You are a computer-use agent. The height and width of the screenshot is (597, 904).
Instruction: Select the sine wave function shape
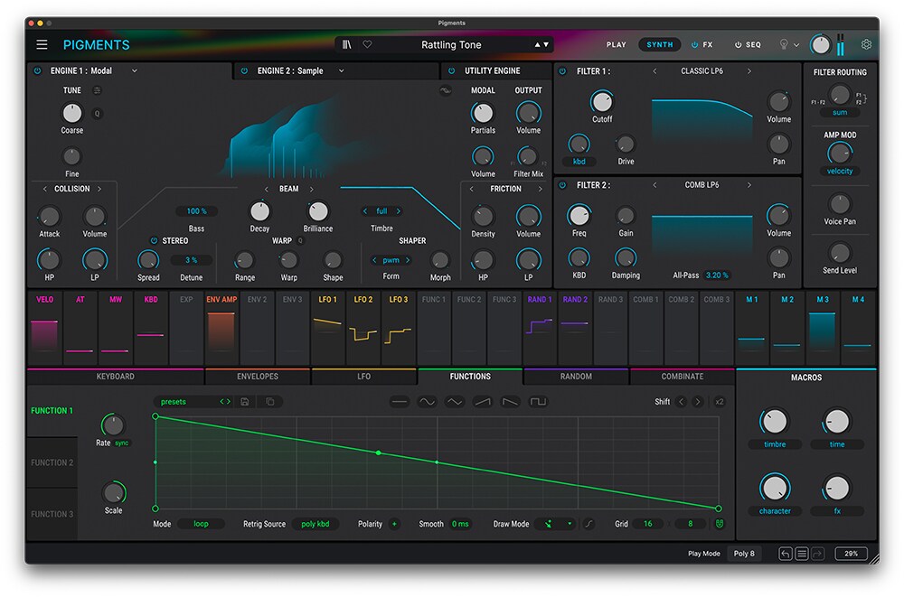[x=427, y=402]
